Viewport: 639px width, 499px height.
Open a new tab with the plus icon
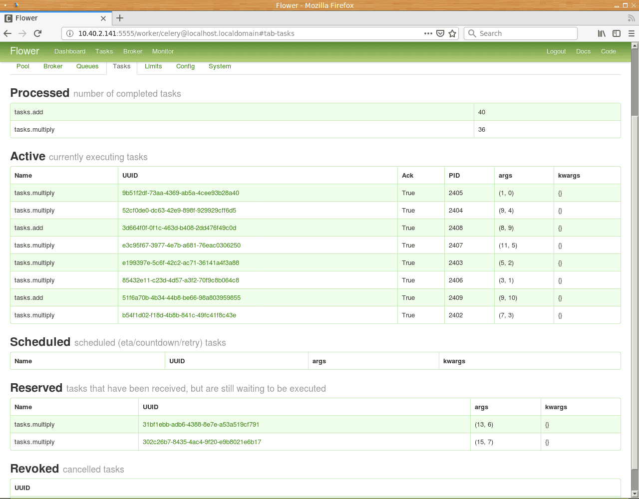point(120,18)
